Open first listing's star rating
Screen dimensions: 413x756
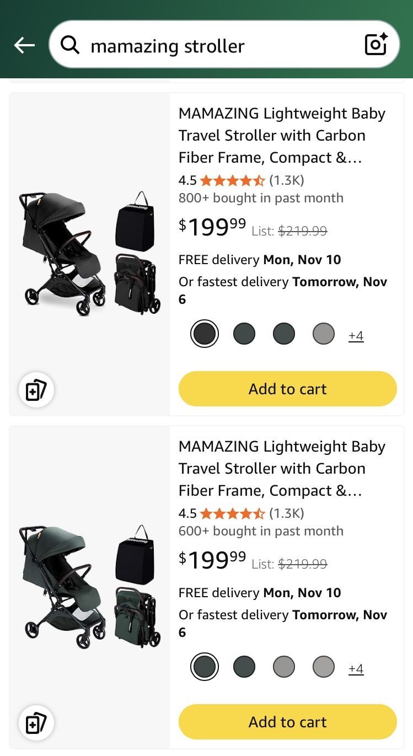pyautogui.click(x=232, y=180)
